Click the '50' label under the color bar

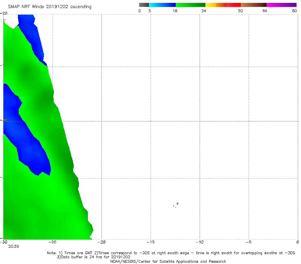click(x=240, y=11)
